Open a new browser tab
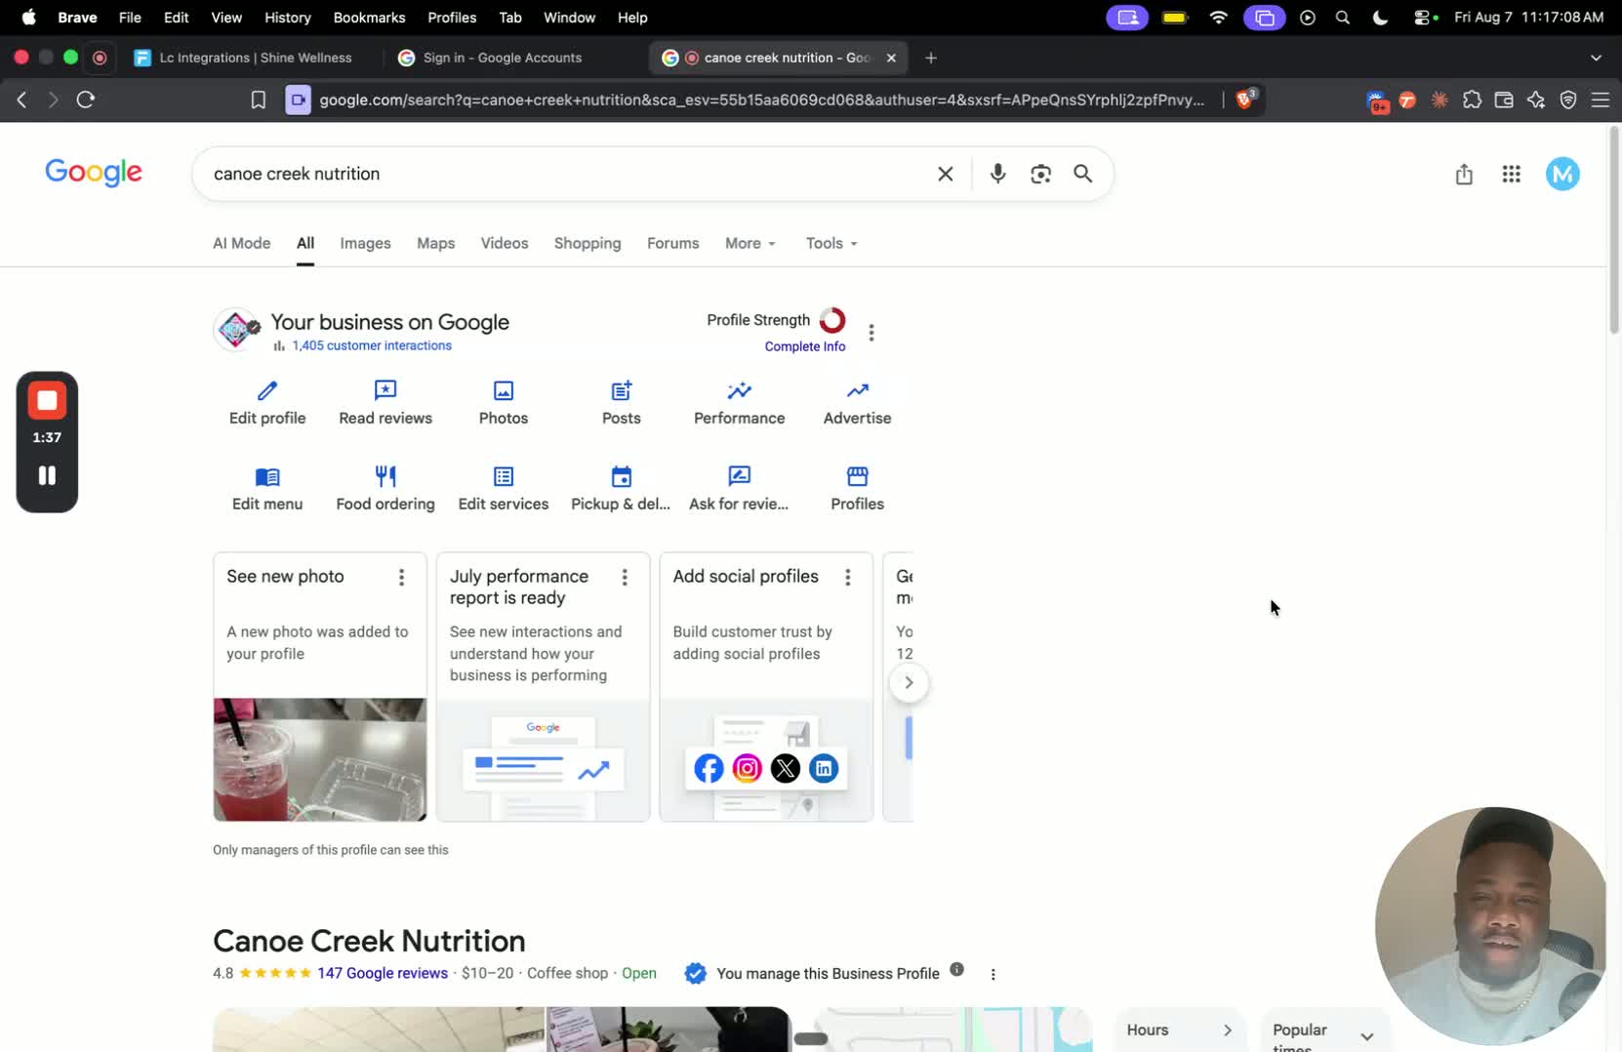 pos(931,58)
